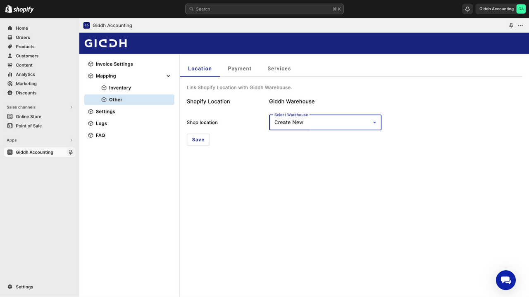
Task: Click the Select Warehouse dropdown arrow
Action: 374,123
